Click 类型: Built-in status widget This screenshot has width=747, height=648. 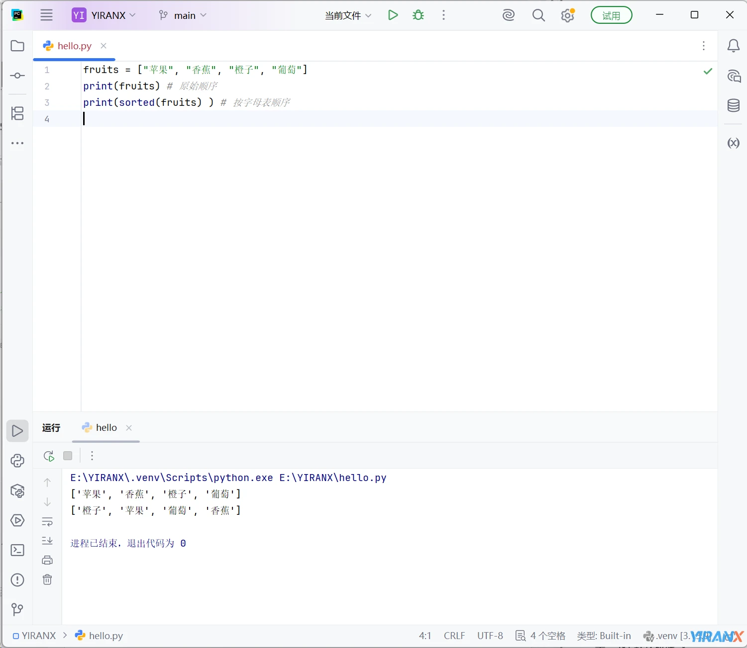pyautogui.click(x=604, y=636)
